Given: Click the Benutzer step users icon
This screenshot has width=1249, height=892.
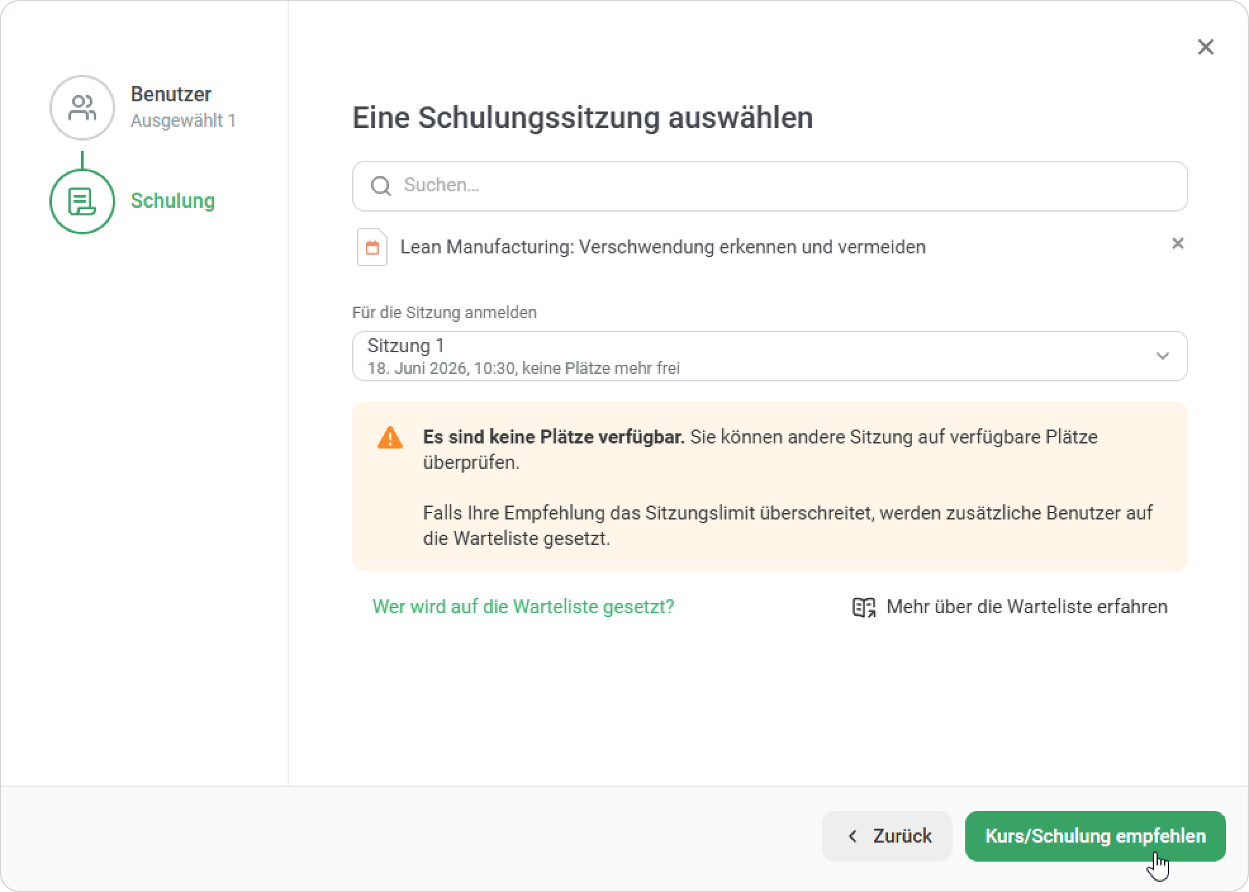Looking at the screenshot, I should 82,108.
